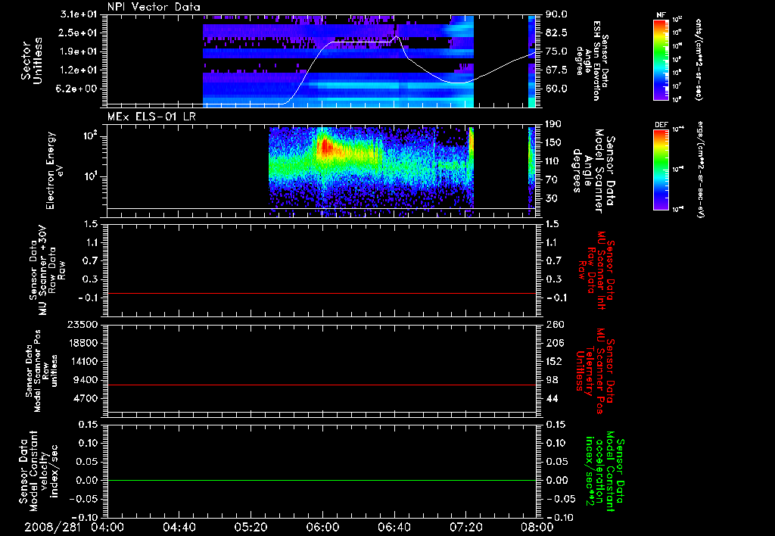Click the "DEF" label above the color bar
Viewport: 775px width, 536px height.
point(661,125)
